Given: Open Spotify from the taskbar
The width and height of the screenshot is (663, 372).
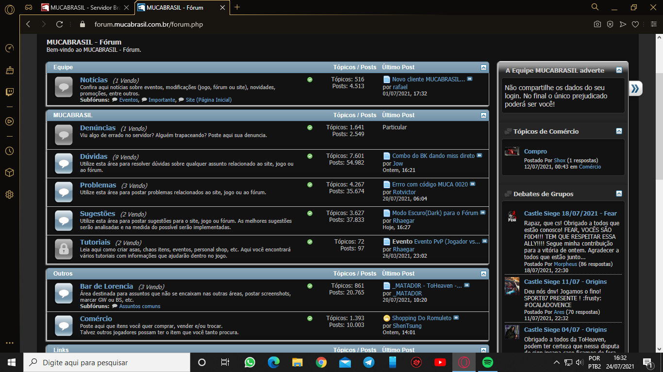Looking at the screenshot, I should pyautogui.click(x=488, y=362).
